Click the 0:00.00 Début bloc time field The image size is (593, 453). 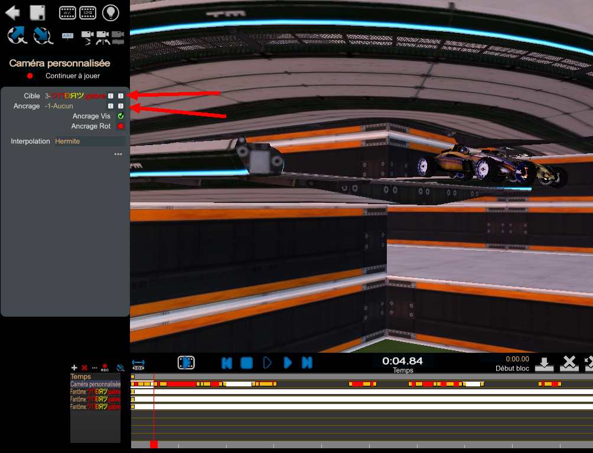point(517,359)
